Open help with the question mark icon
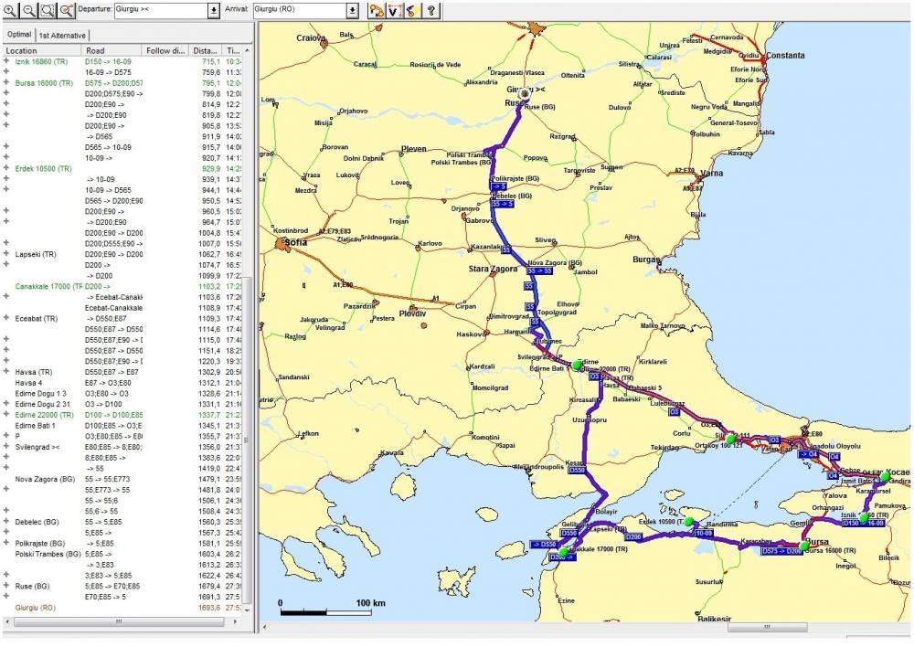 pyautogui.click(x=430, y=10)
